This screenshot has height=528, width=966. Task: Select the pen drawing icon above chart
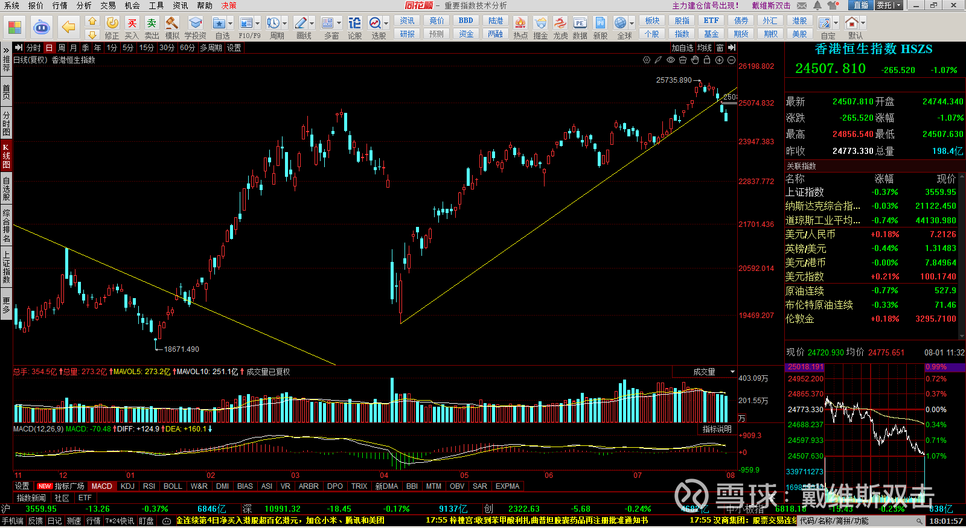coord(659,60)
